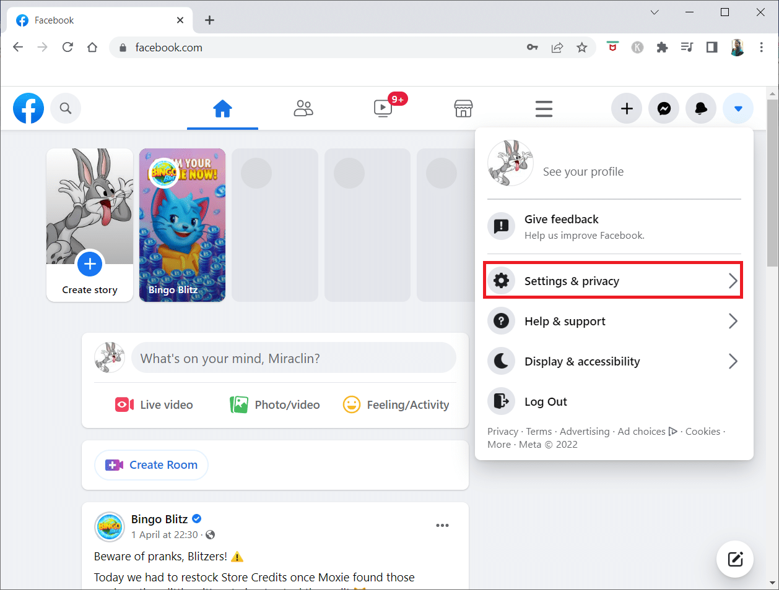
Task: Start a Live video
Action: [x=154, y=405]
